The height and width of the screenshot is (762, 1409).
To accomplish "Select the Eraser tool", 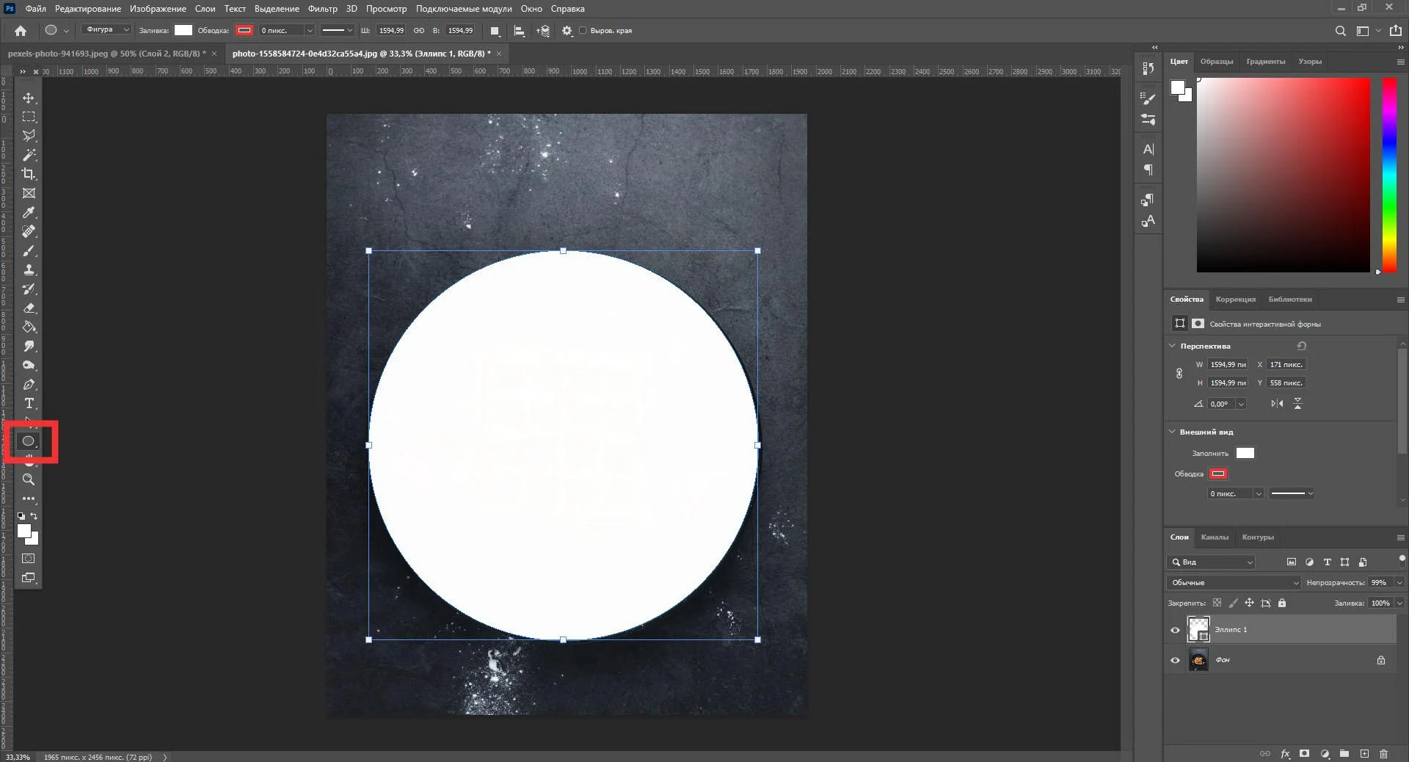I will [29, 308].
